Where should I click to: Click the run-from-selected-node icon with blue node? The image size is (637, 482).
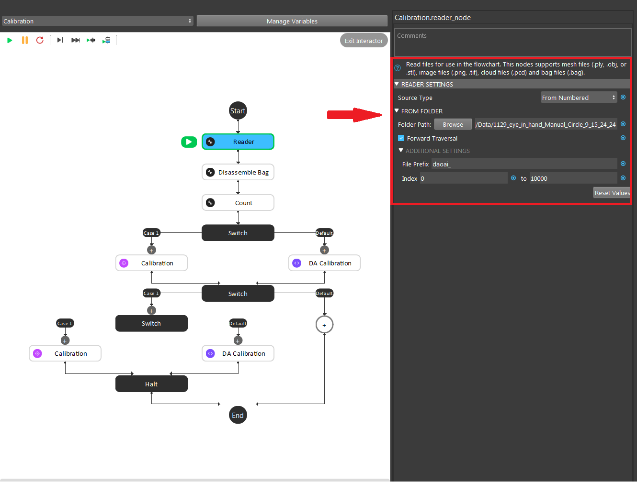pos(107,40)
